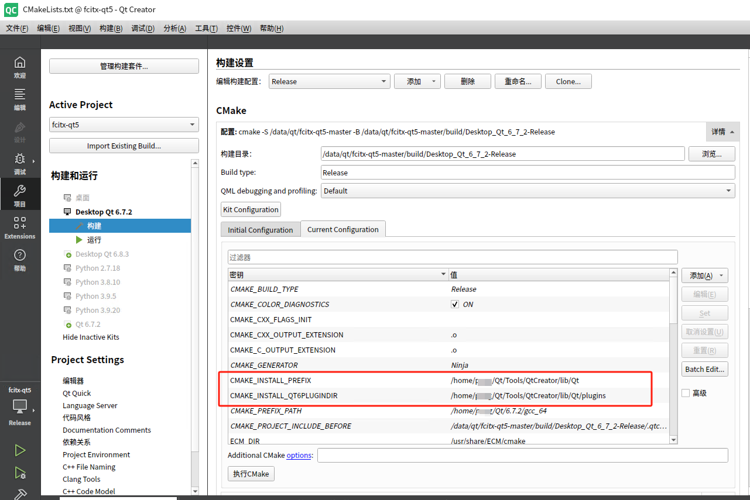Switch to the Current Configuration tab
This screenshot has height=500, width=750.
click(343, 229)
